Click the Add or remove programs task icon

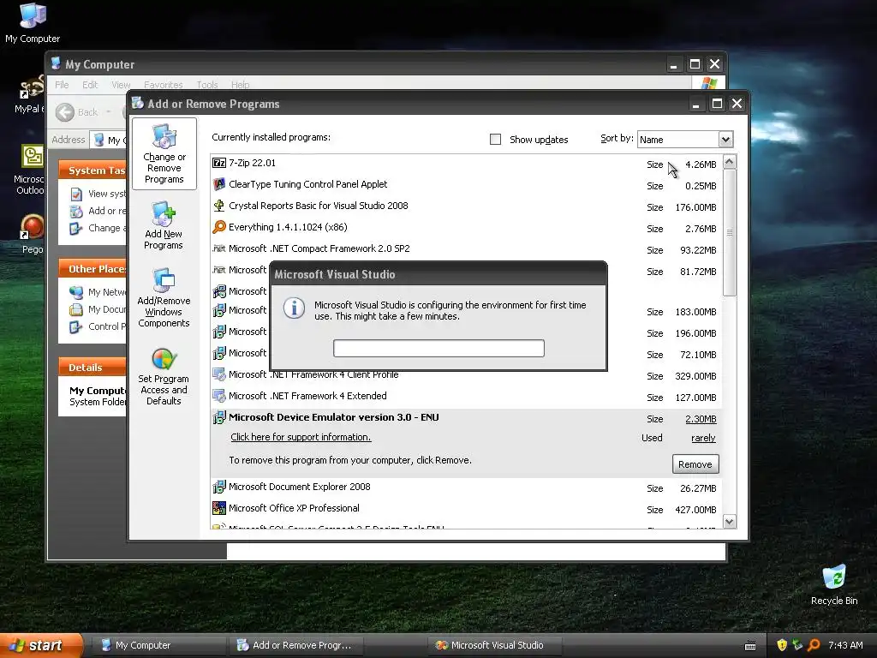(76, 211)
